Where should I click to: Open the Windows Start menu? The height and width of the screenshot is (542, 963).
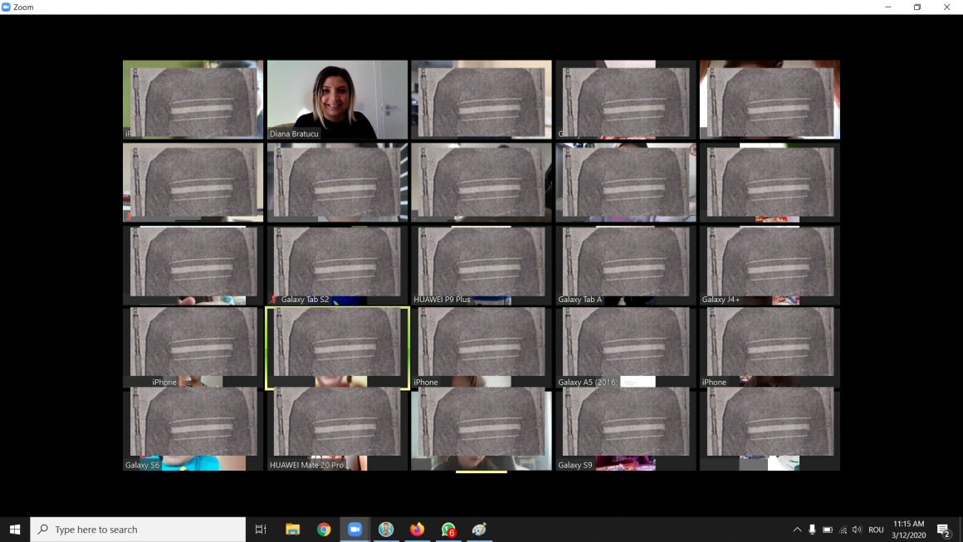point(14,530)
